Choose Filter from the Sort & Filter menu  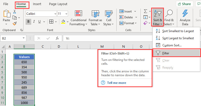point(176,53)
